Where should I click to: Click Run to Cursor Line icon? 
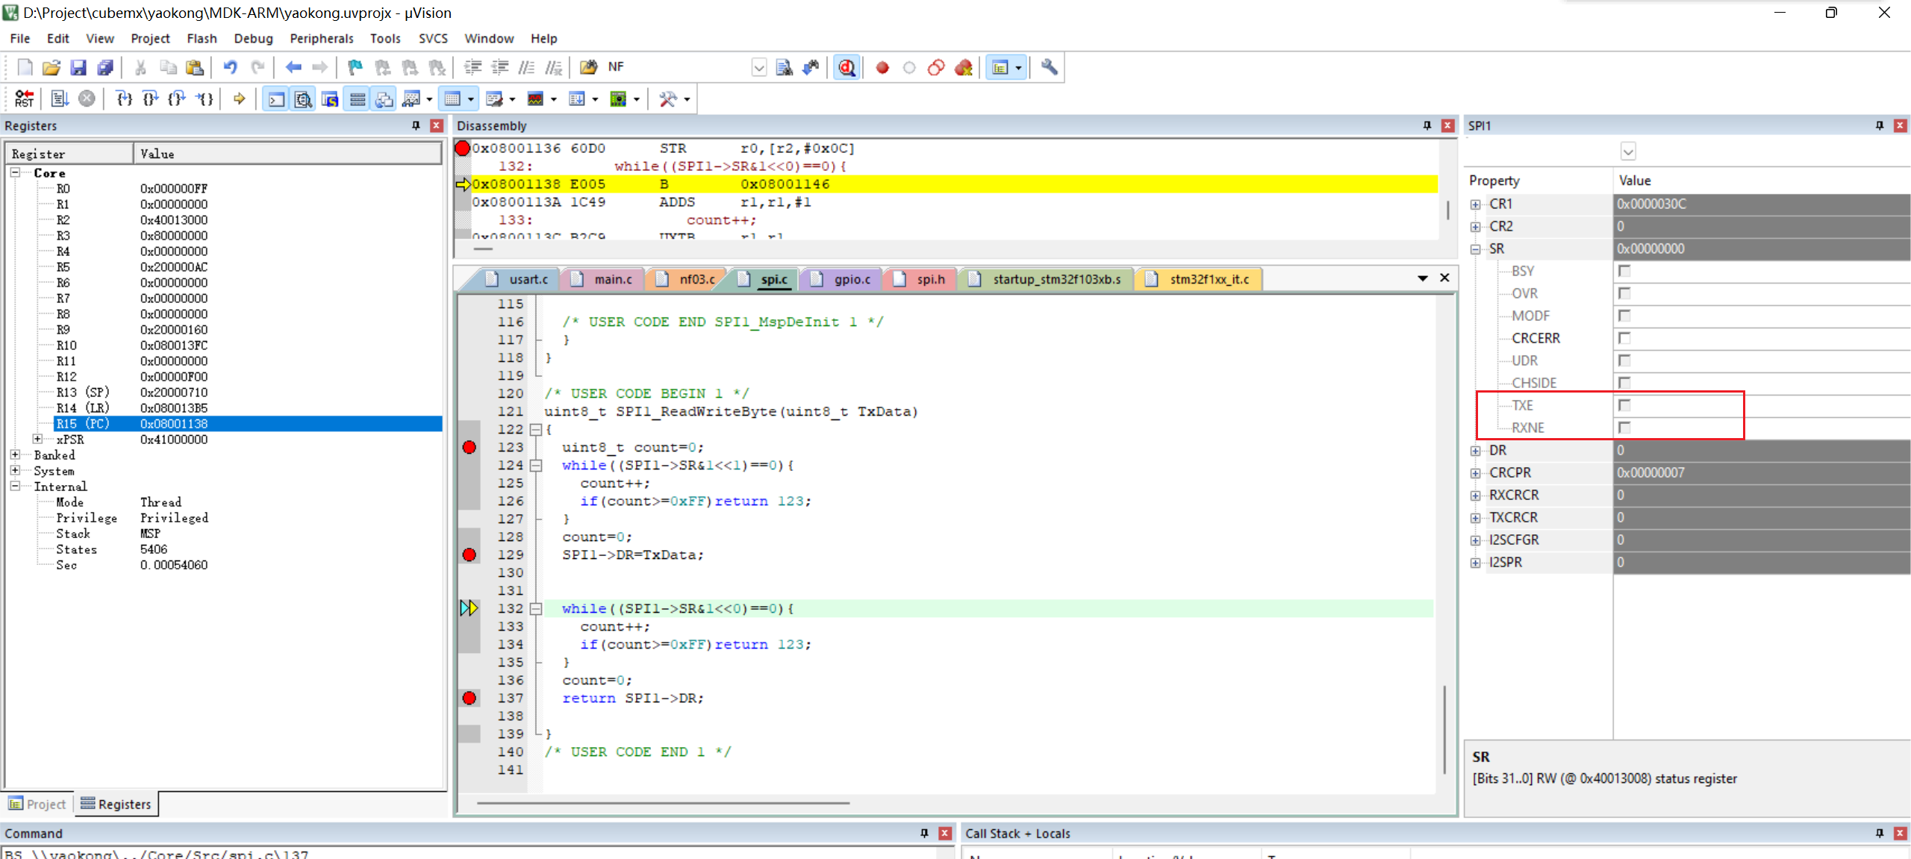204,99
